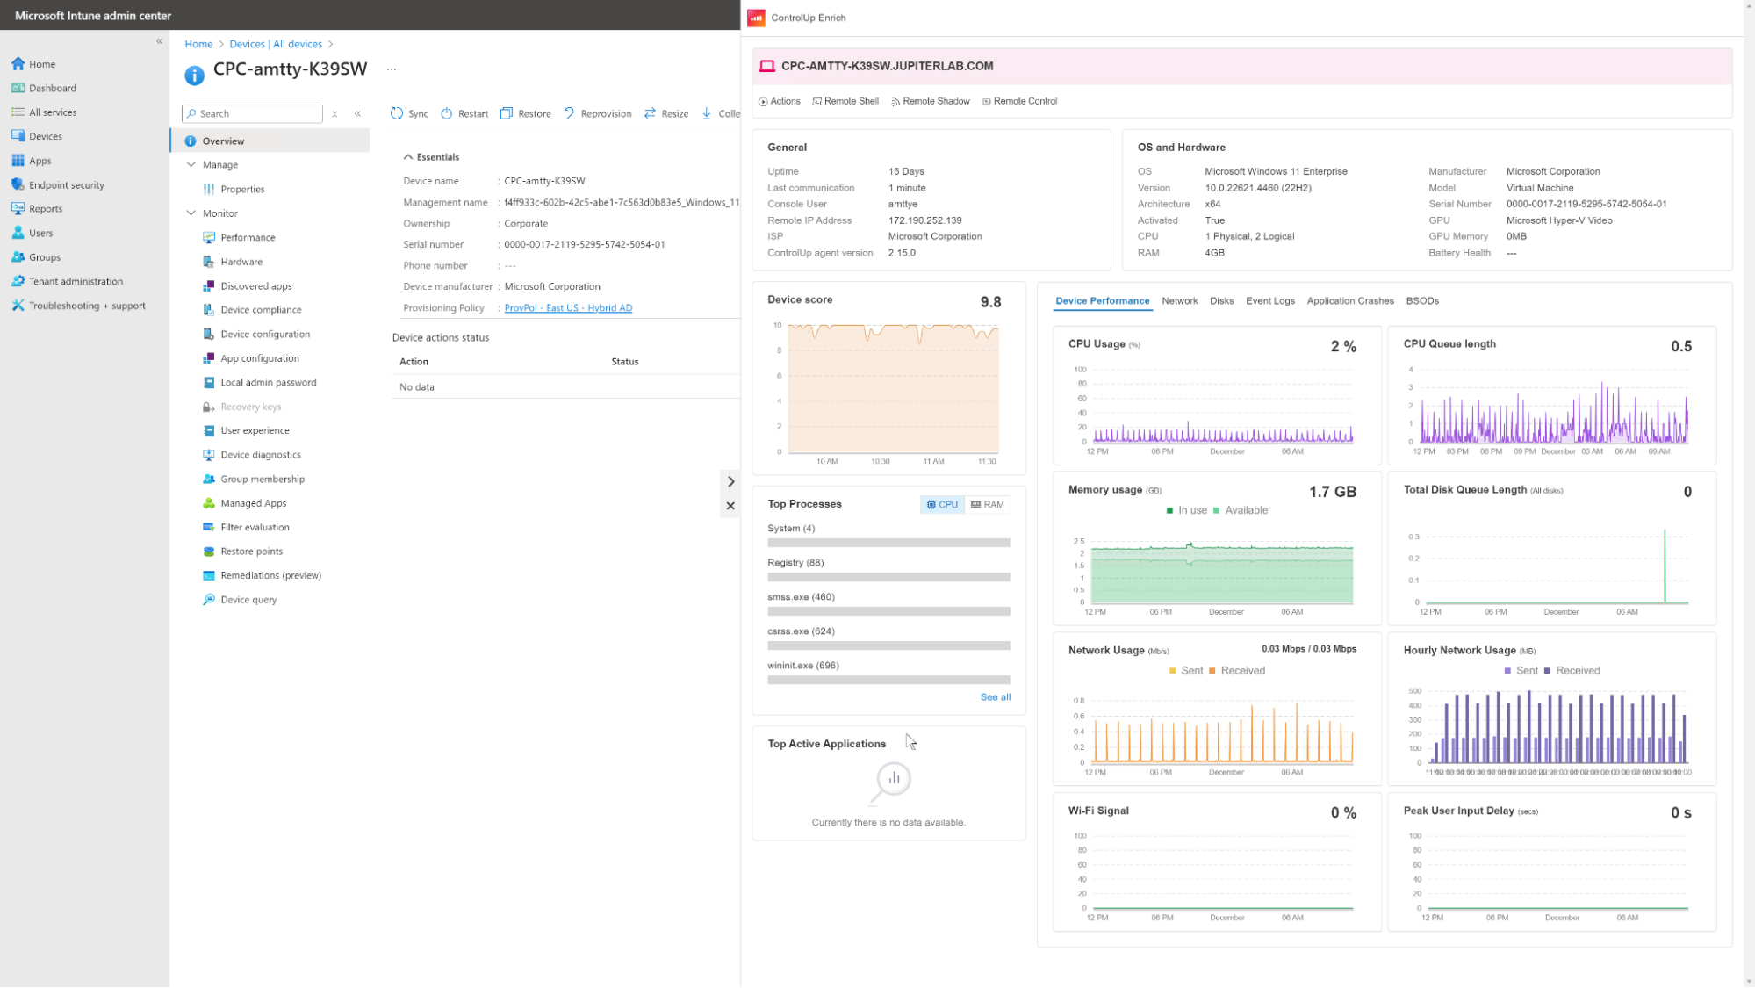Click the Restore device action
Screen dimensions: 1755x988
point(526,113)
